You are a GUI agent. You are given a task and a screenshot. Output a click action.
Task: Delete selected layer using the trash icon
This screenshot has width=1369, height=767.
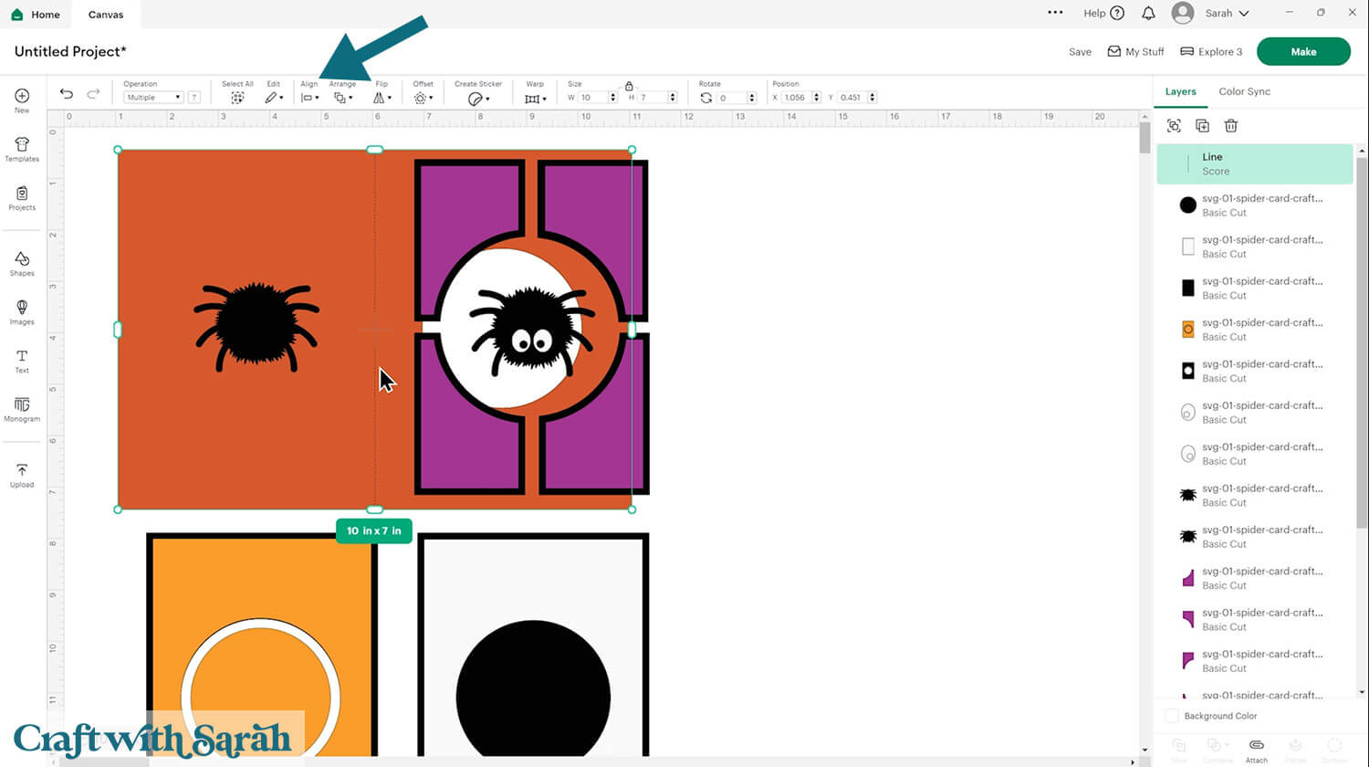click(x=1231, y=125)
